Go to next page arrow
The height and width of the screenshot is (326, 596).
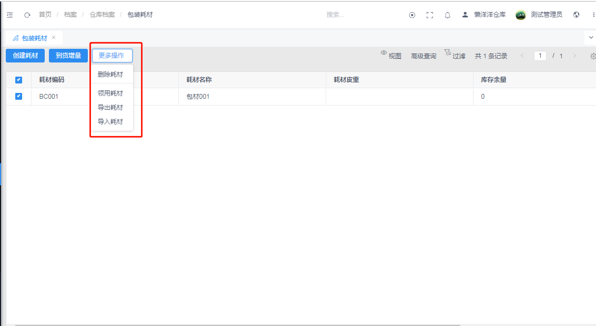point(574,56)
